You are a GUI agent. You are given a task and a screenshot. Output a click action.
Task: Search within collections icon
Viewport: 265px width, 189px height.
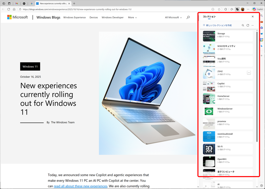[x=243, y=25]
